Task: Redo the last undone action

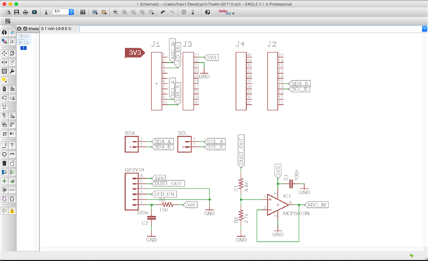Action: click(172, 12)
